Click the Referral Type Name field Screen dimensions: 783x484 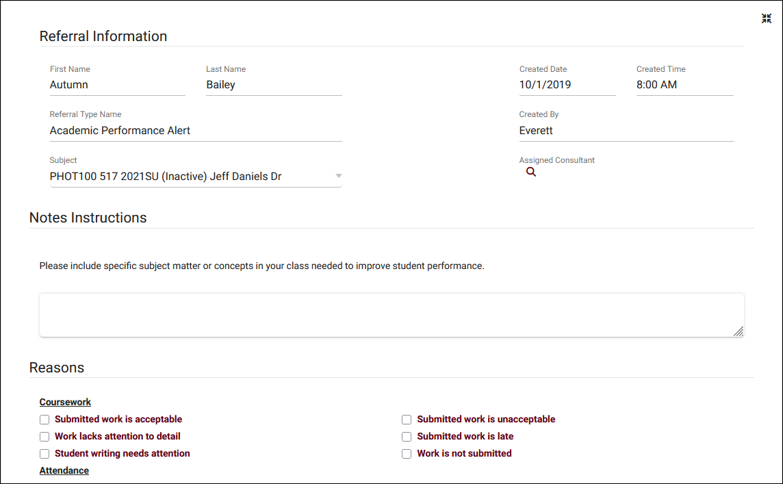coord(195,131)
